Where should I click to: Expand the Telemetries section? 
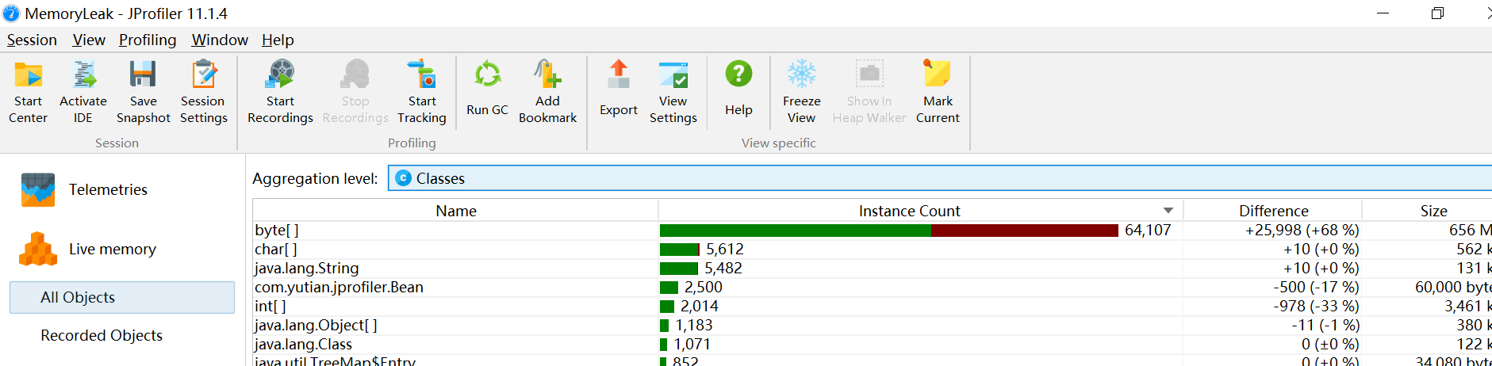pos(108,189)
